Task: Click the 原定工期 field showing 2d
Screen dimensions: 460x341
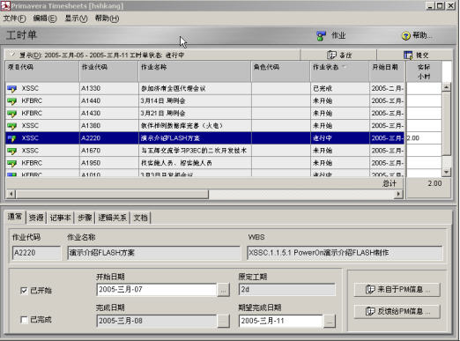Action: pyautogui.click(x=287, y=290)
